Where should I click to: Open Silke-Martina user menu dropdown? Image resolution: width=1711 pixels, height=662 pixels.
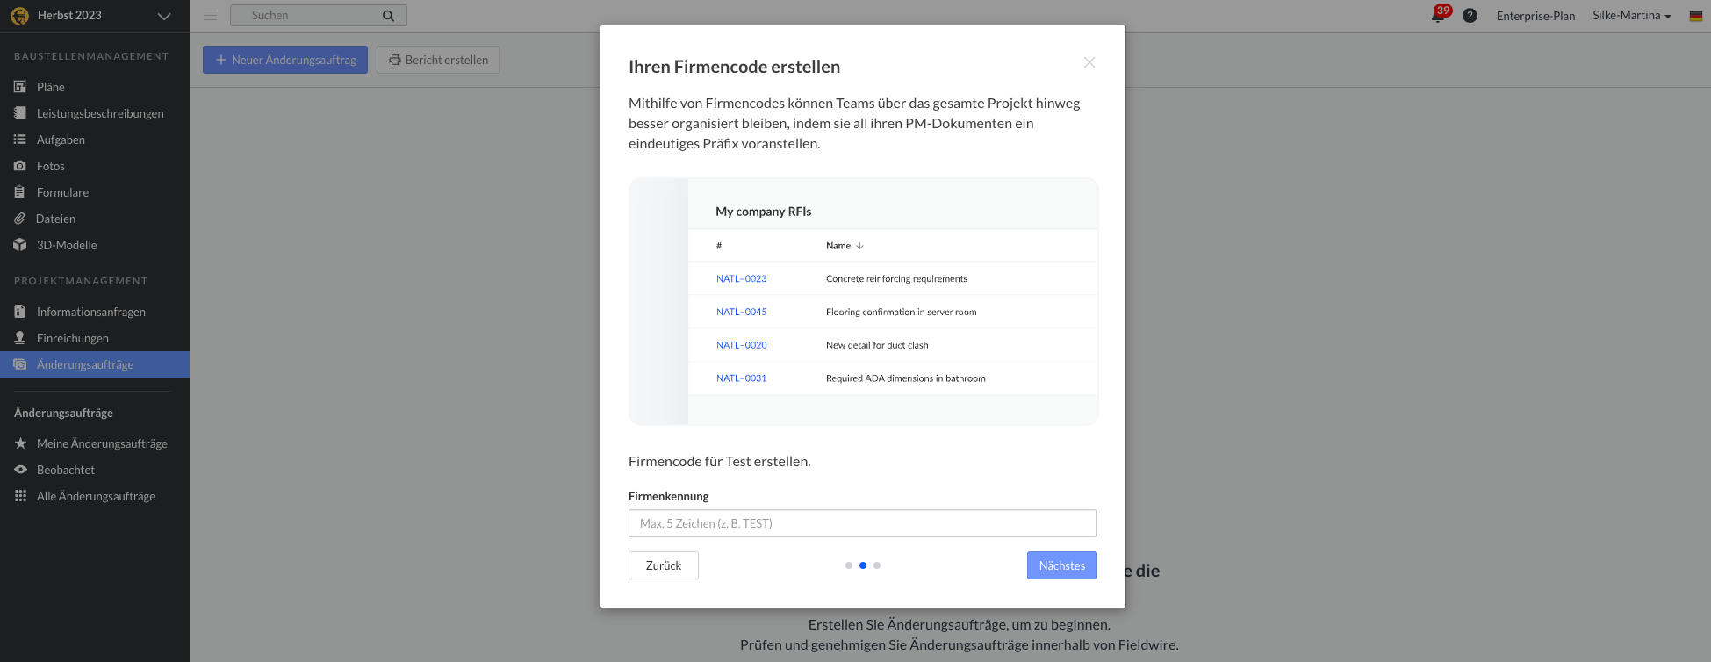click(x=1632, y=16)
